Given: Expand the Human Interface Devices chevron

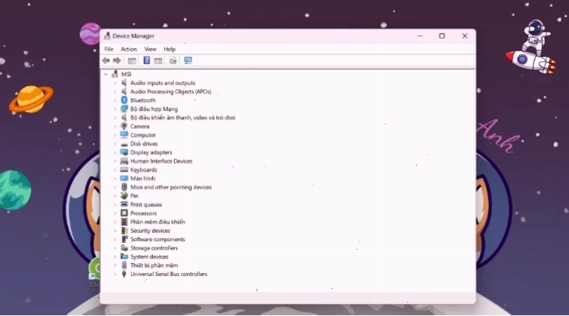Looking at the screenshot, I should pyautogui.click(x=115, y=161).
